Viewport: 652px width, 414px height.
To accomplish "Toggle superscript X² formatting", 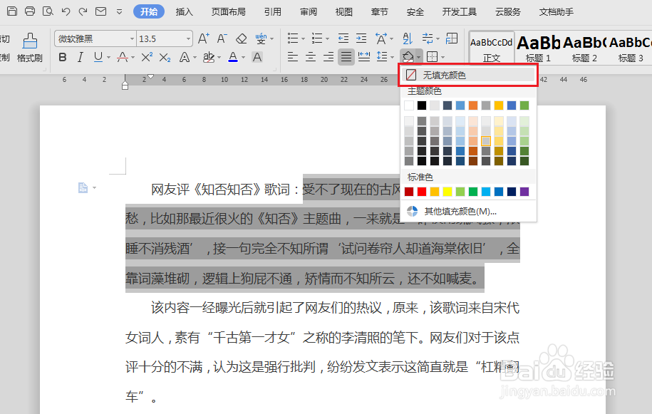I will (x=146, y=57).
